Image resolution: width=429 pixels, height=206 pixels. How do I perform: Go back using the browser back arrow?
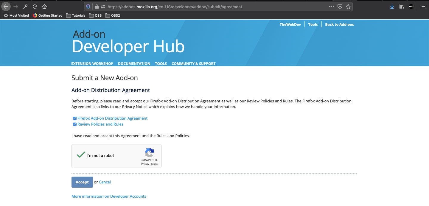(6, 7)
